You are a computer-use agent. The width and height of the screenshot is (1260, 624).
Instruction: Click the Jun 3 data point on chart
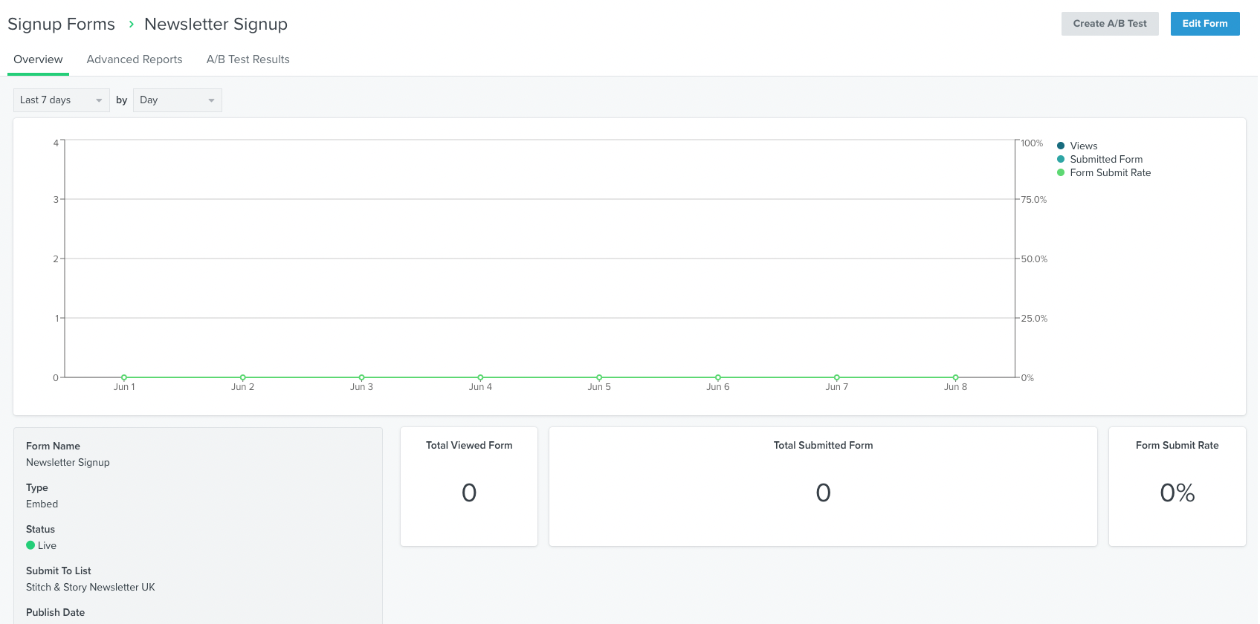click(362, 377)
